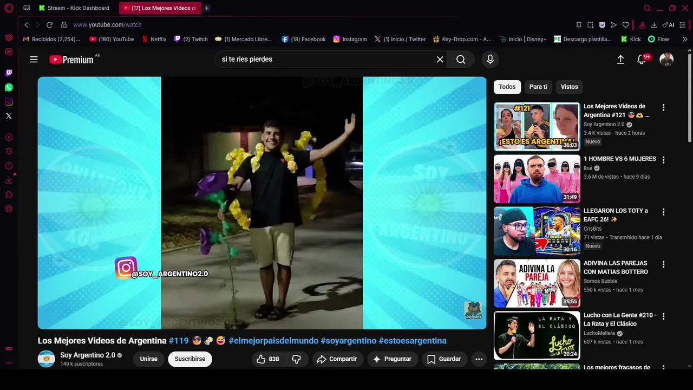This screenshot has height=390, width=693.
Task: Go back to the previous page
Action: click(26, 25)
